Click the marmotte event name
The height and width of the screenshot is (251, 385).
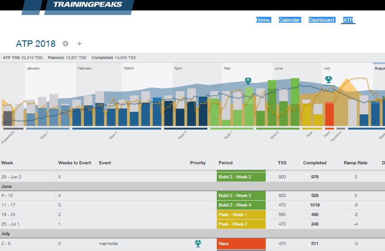(x=108, y=244)
